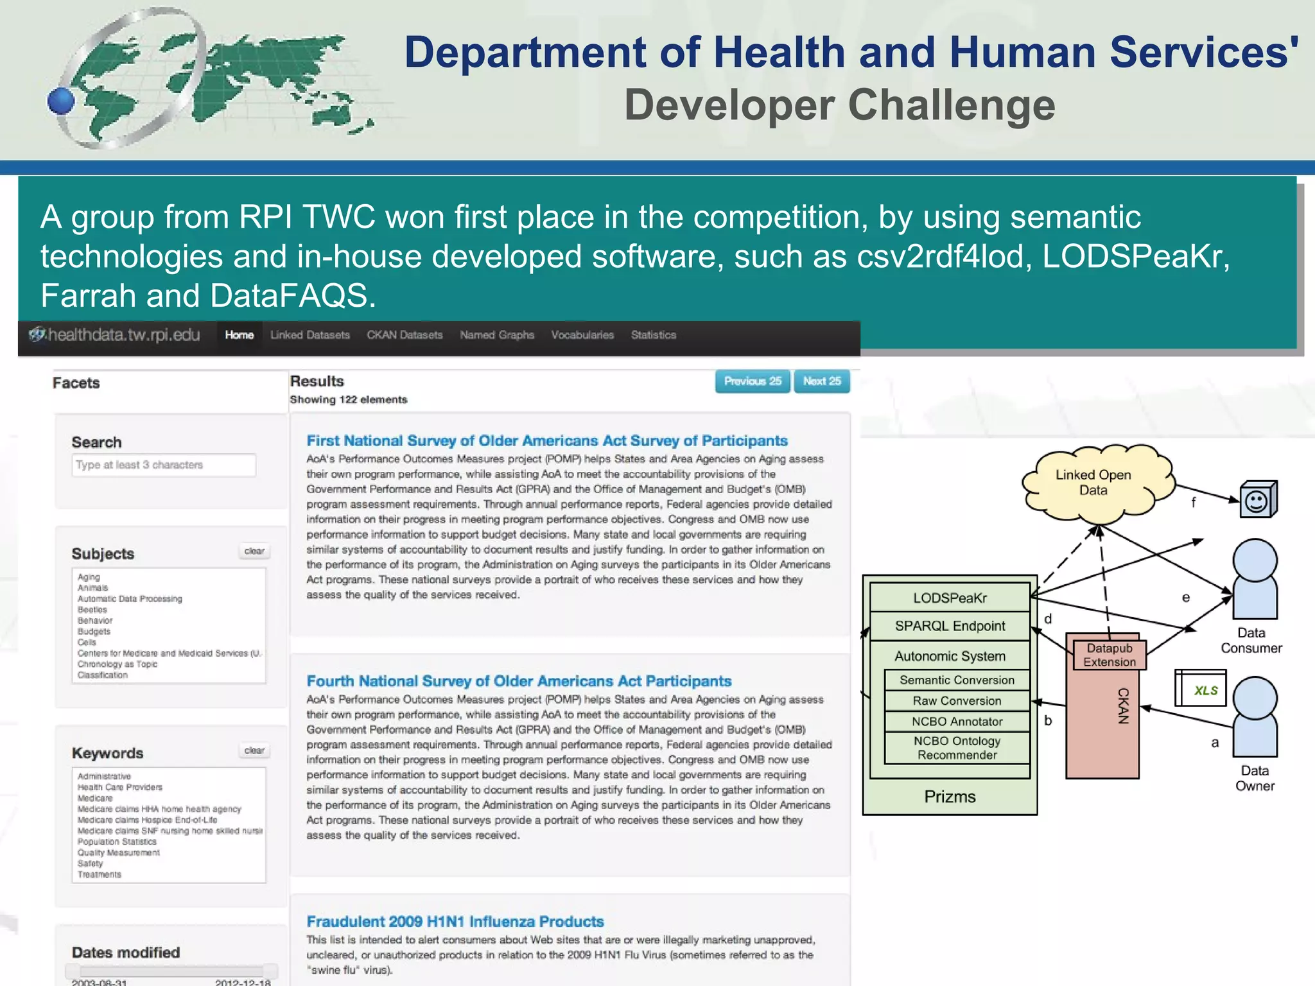The height and width of the screenshot is (986, 1315).
Task: Clear the Subjects facet
Action: (254, 551)
